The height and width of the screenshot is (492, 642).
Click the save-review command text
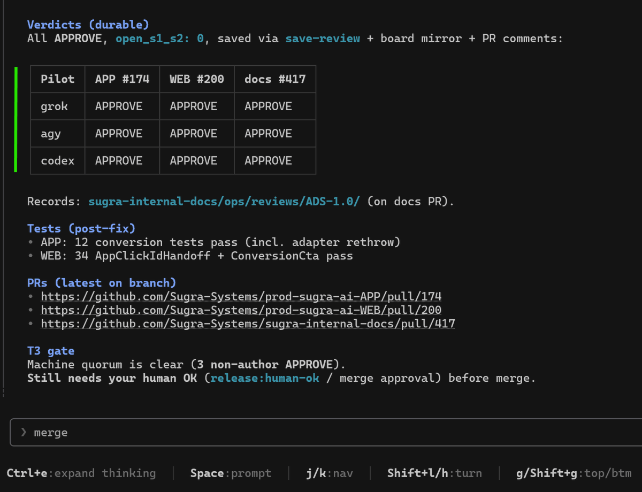(323, 39)
